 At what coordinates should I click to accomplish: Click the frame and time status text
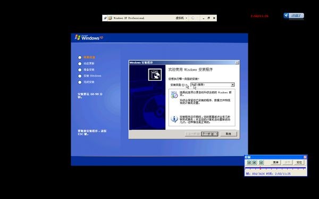coord(268,174)
